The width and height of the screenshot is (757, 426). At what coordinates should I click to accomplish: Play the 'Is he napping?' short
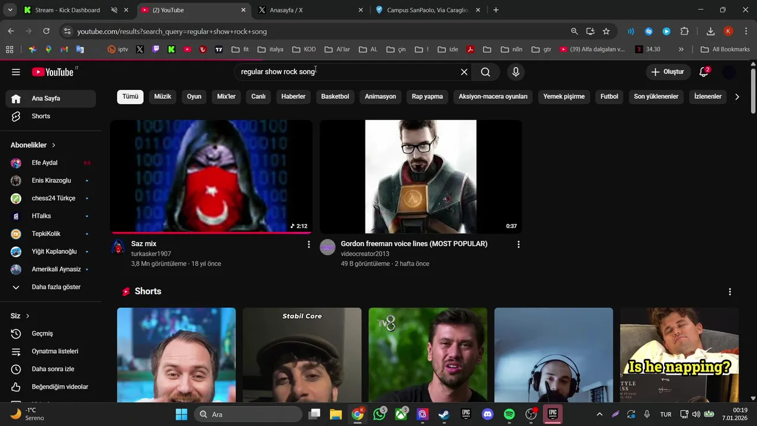(679, 355)
